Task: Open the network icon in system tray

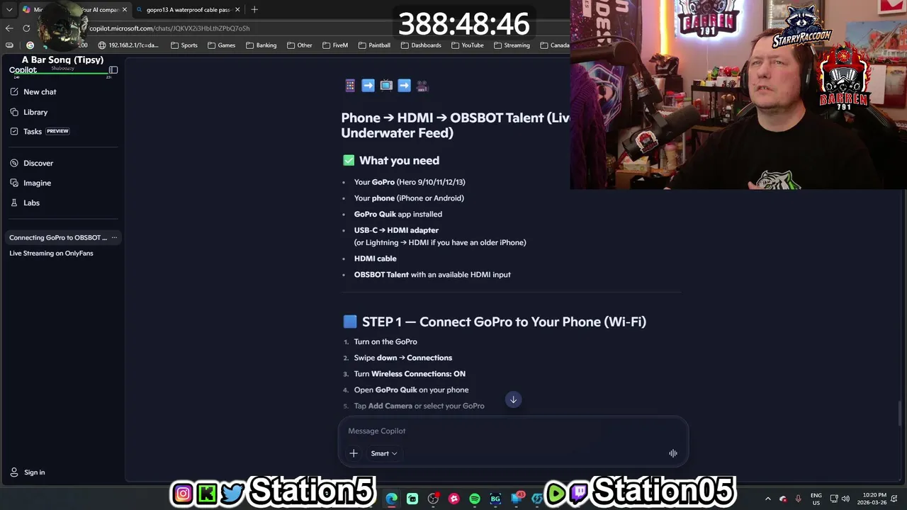Action: 834,499
